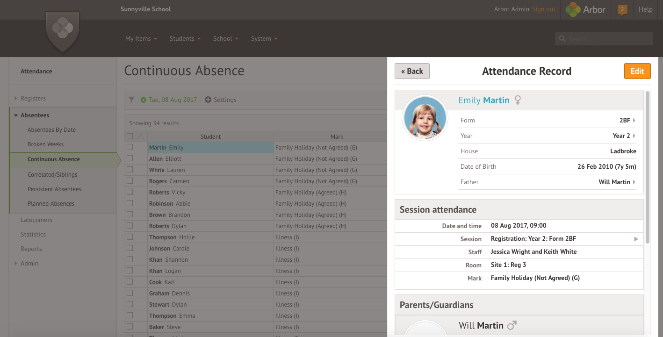The width and height of the screenshot is (663, 337).
Task: Open the Latecomers page
Action: [36, 220]
